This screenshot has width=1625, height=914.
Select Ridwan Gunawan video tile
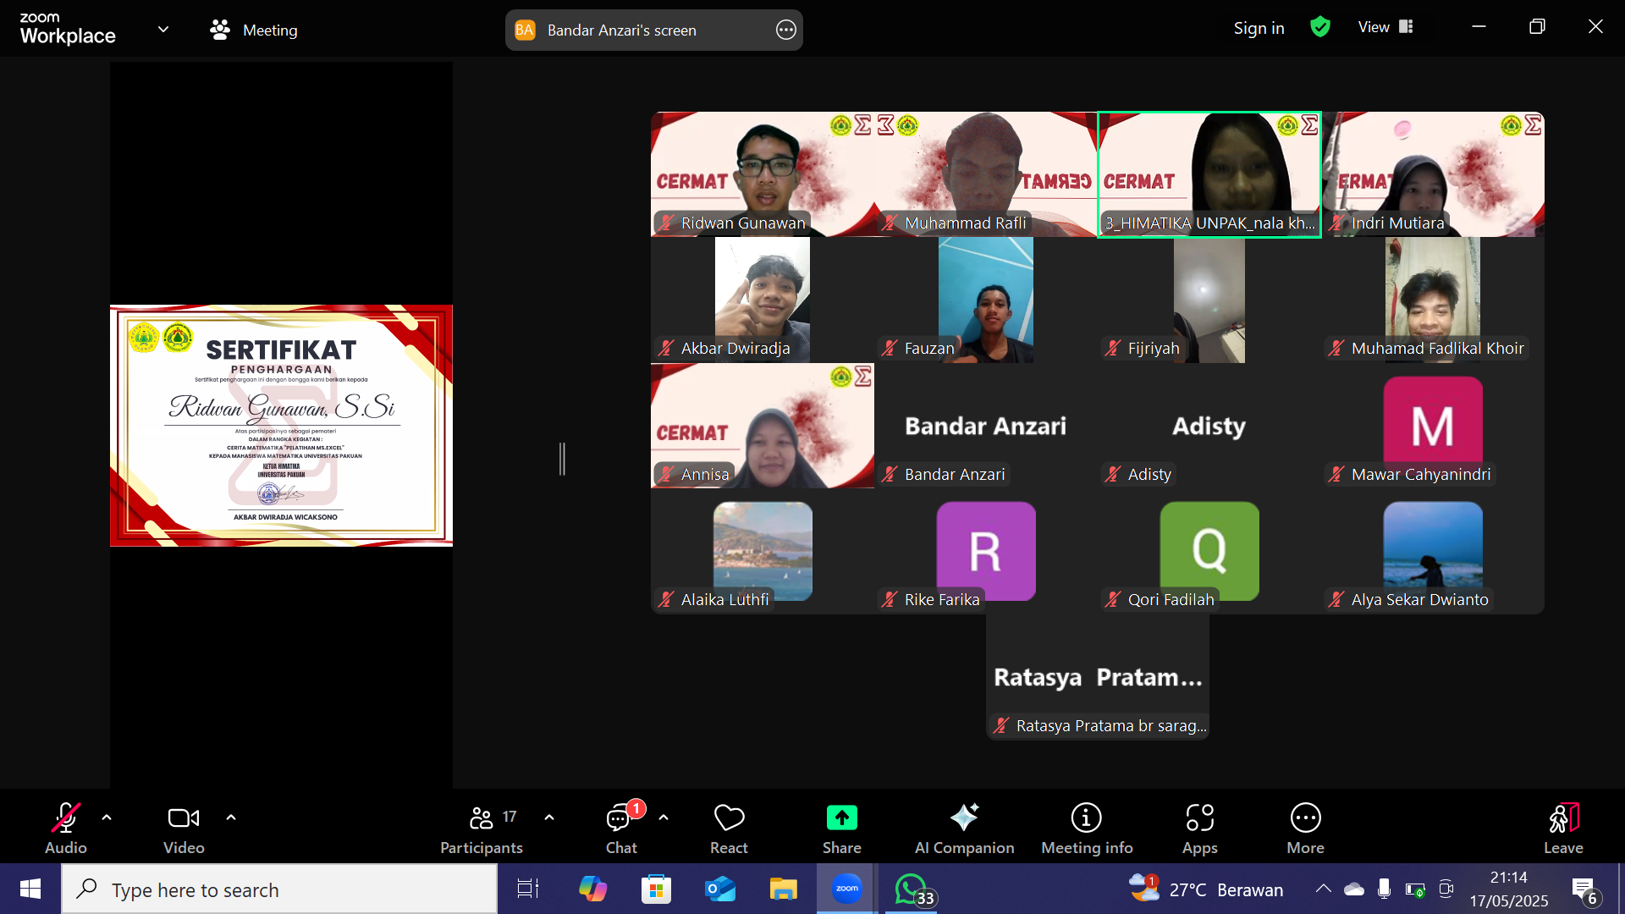coord(763,174)
